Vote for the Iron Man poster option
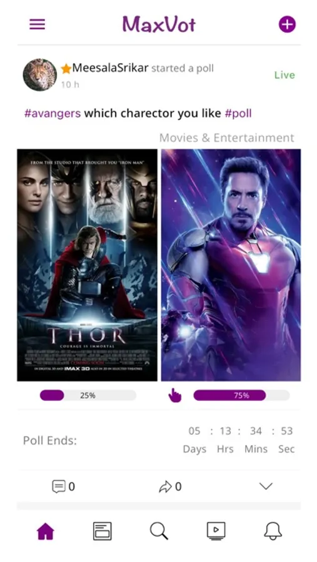This screenshot has height=562, width=317. coord(231,265)
